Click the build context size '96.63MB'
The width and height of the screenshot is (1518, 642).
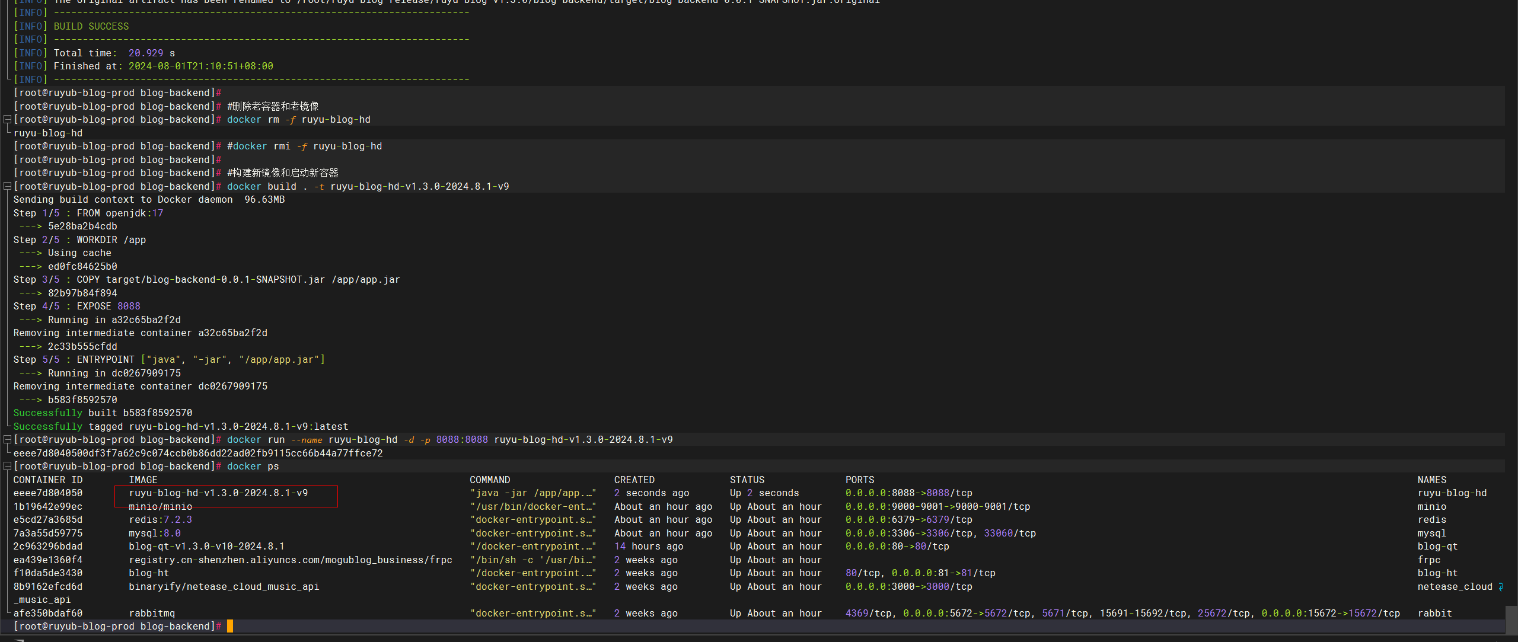(264, 199)
